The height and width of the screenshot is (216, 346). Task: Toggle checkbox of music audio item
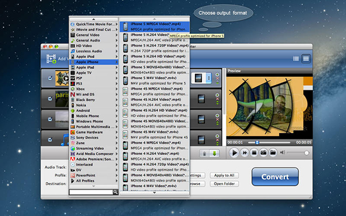click(50, 139)
